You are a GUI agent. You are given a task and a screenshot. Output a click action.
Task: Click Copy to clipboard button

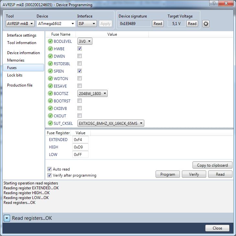pyautogui.click(x=212, y=165)
